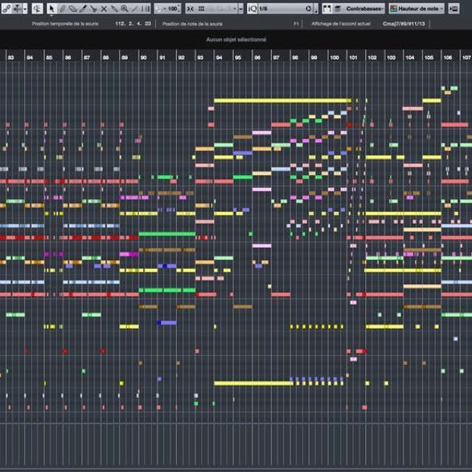Open the Contrabasses part selector dropdown
Screen dimensions: 472x472
tap(365, 9)
